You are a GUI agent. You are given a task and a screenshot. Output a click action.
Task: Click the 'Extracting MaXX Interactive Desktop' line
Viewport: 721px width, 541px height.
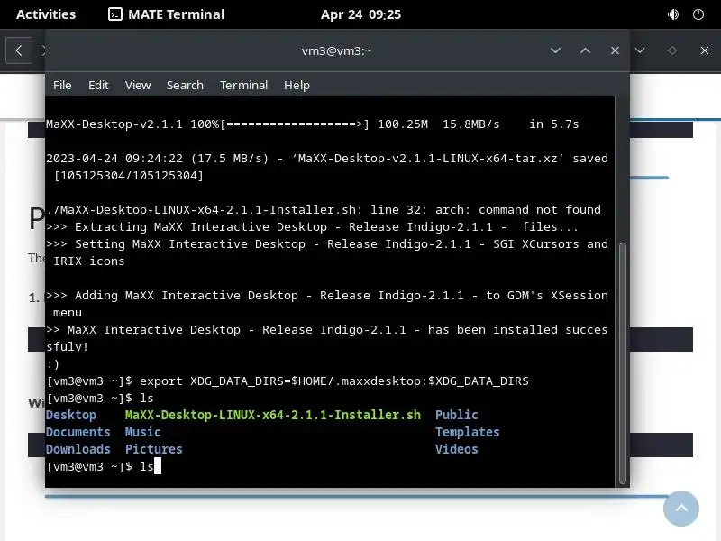click(312, 227)
